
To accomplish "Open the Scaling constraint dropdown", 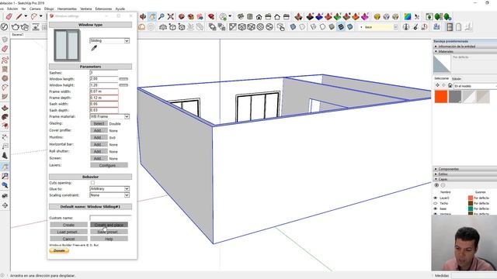I will (109, 195).
